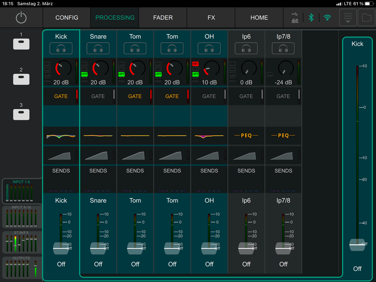Expand SENDS for the Ip6 channel
The height and width of the screenshot is (282, 376).
click(x=246, y=171)
